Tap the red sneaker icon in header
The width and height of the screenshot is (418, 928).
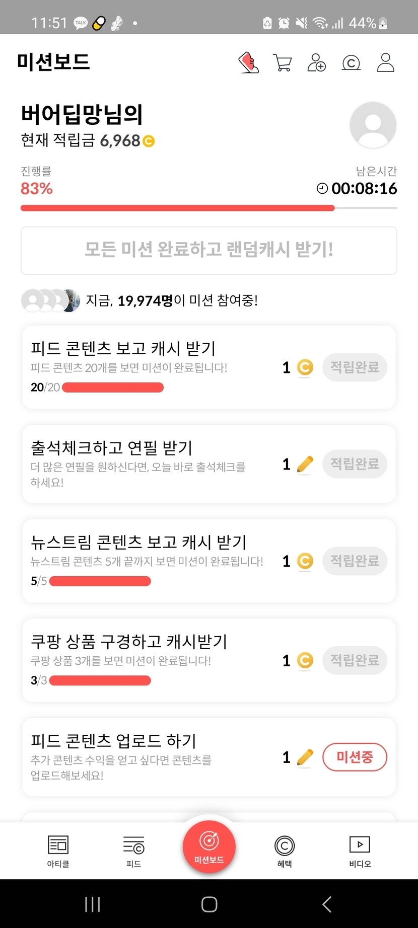(248, 63)
